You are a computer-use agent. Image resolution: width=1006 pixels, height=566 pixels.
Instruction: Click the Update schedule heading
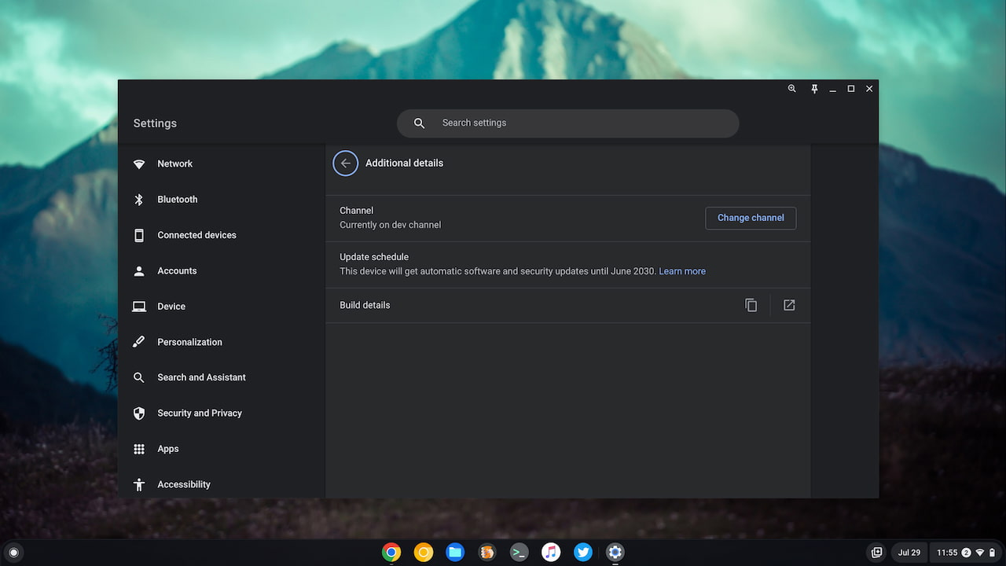(374, 257)
